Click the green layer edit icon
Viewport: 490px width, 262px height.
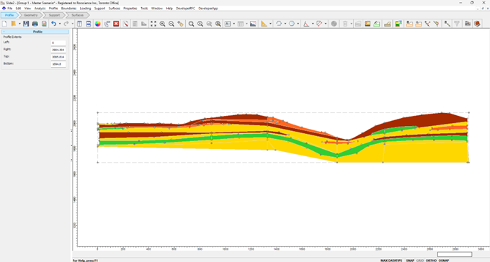pos(377,24)
